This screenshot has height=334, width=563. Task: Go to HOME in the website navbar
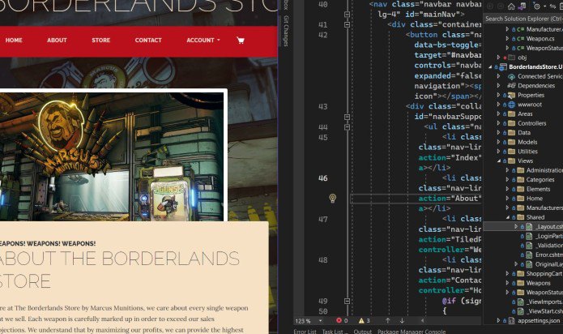click(x=14, y=41)
